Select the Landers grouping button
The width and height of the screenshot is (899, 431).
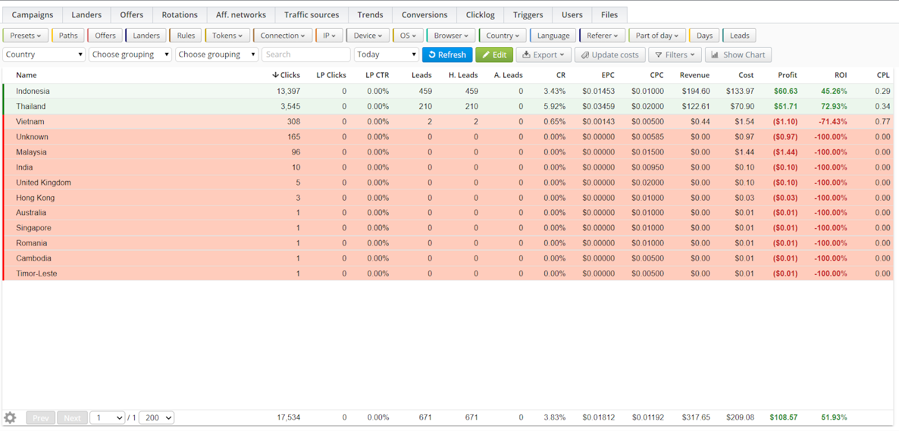click(146, 35)
